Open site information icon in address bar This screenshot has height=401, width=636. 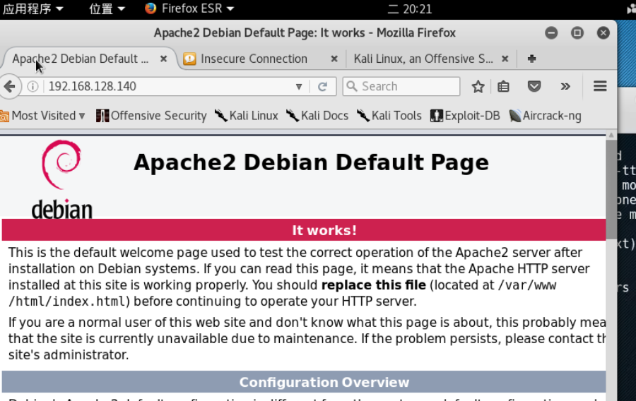(x=33, y=86)
